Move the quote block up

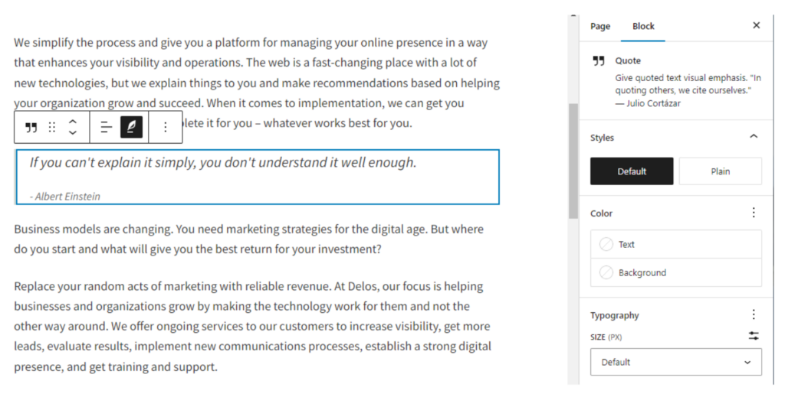[x=73, y=121]
